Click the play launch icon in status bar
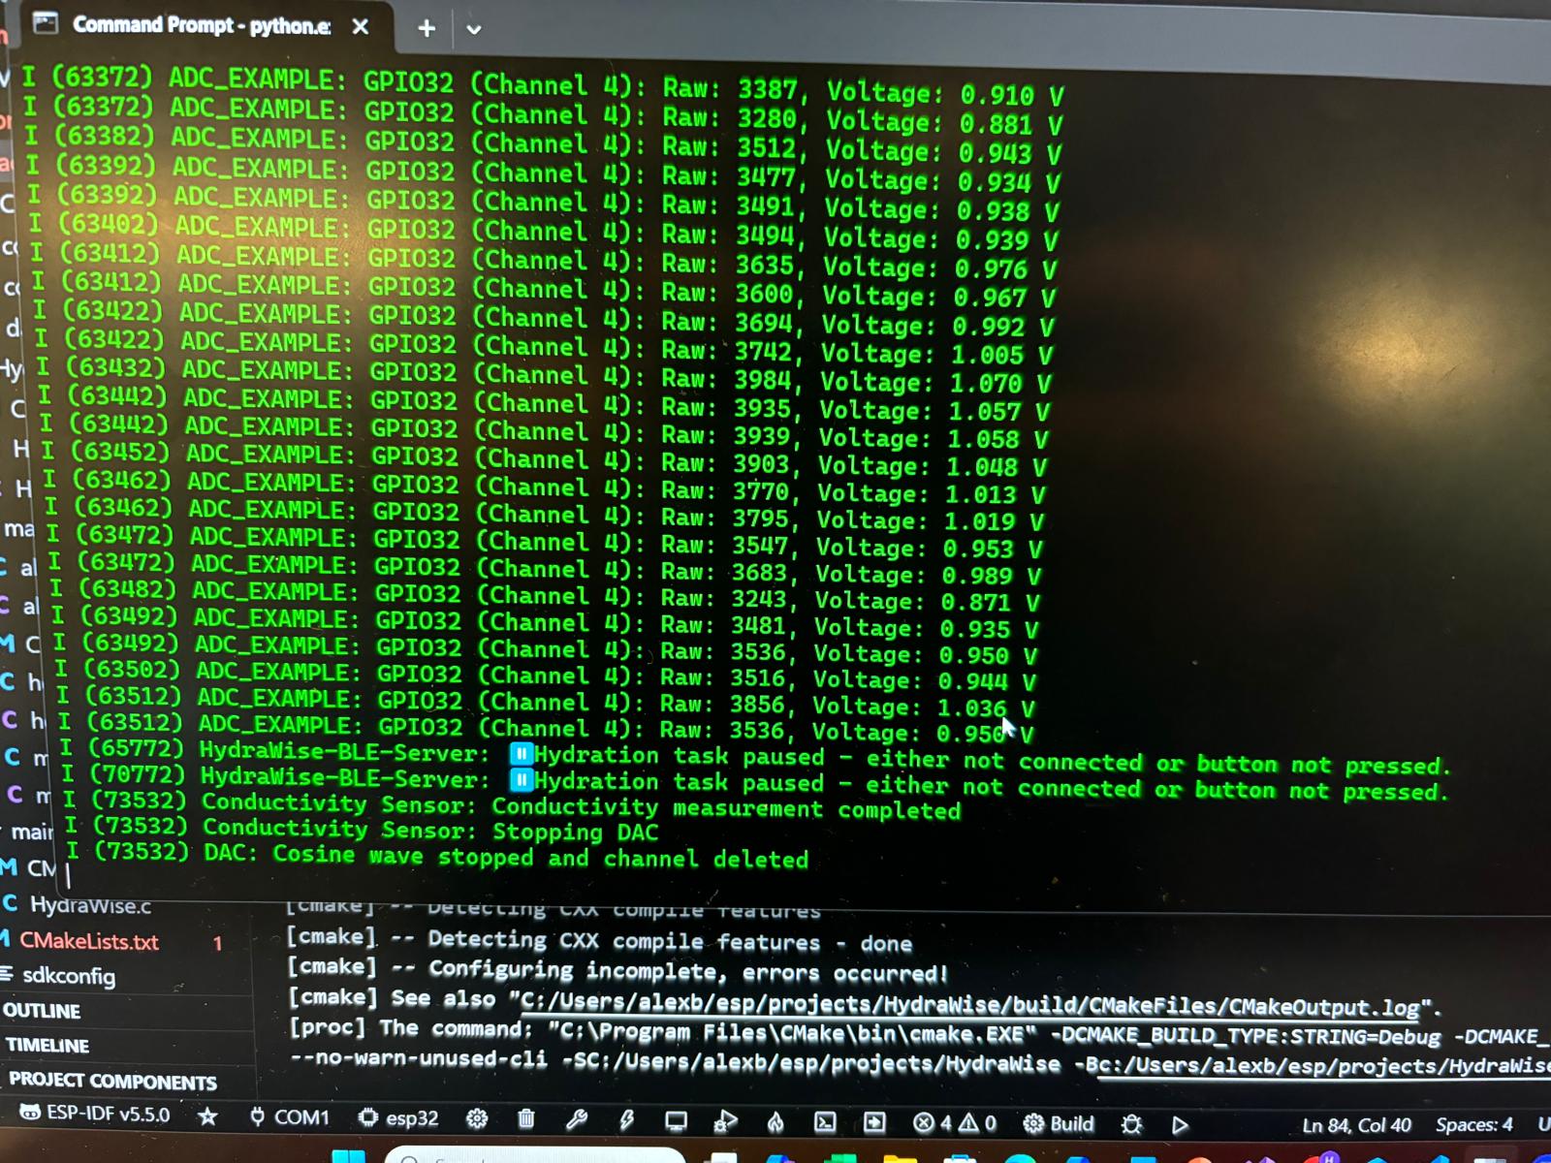This screenshot has height=1163, width=1551. (1180, 1125)
